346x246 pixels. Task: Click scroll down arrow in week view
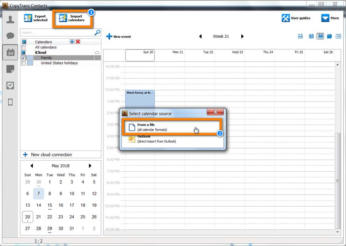337,232
